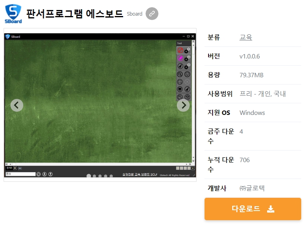
Task: Go back to the previous carousel screenshot
Action: click(17, 105)
